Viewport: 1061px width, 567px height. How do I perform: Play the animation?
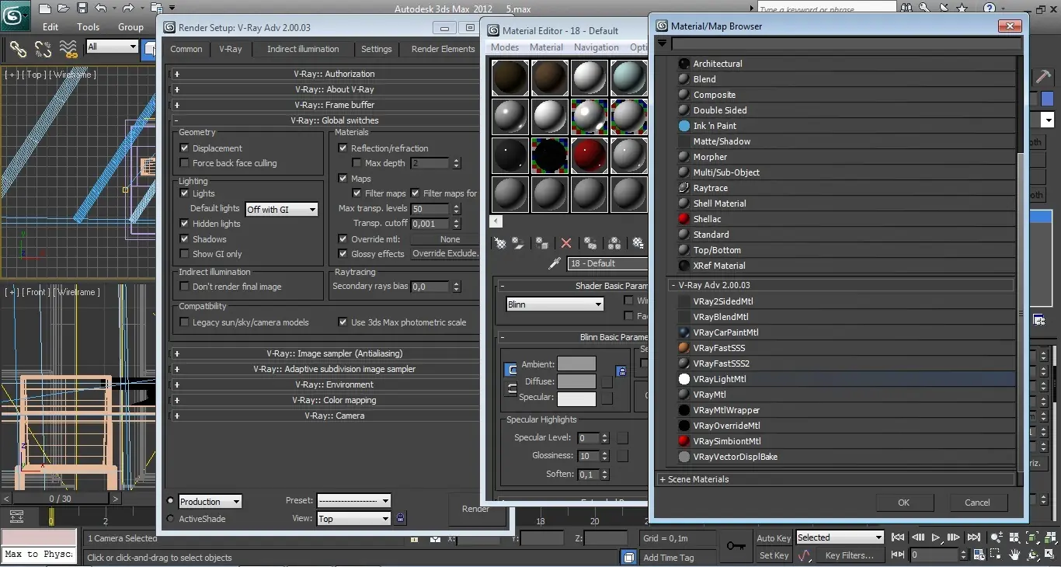(937, 537)
